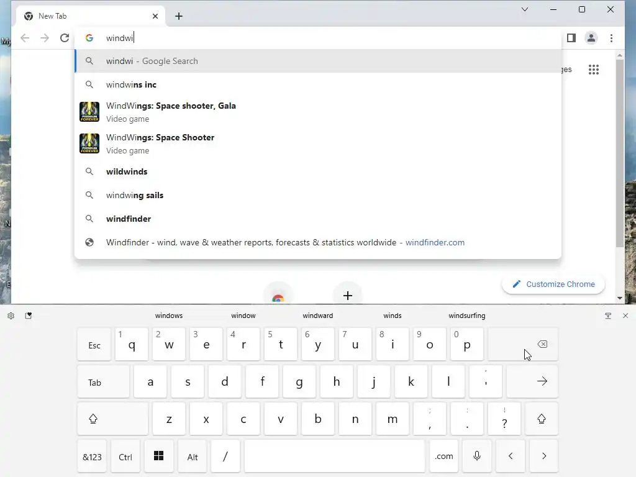
Task: Open the Chrome three-dot menu
Action: [x=611, y=38]
